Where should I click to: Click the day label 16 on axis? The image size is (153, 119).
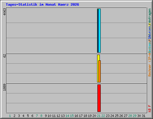point(76,116)
